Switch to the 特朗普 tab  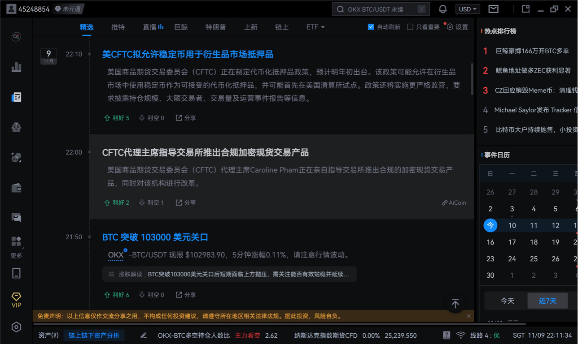pos(215,27)
